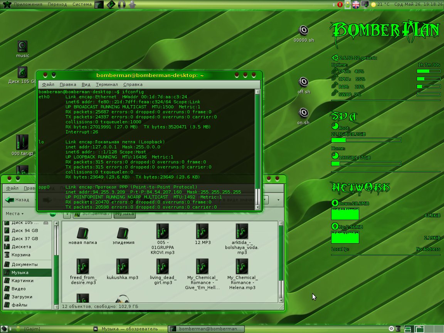Click the places sidebar scrollbar
Viewport: 444px width, 333px height.
click(x=56, y=265)
